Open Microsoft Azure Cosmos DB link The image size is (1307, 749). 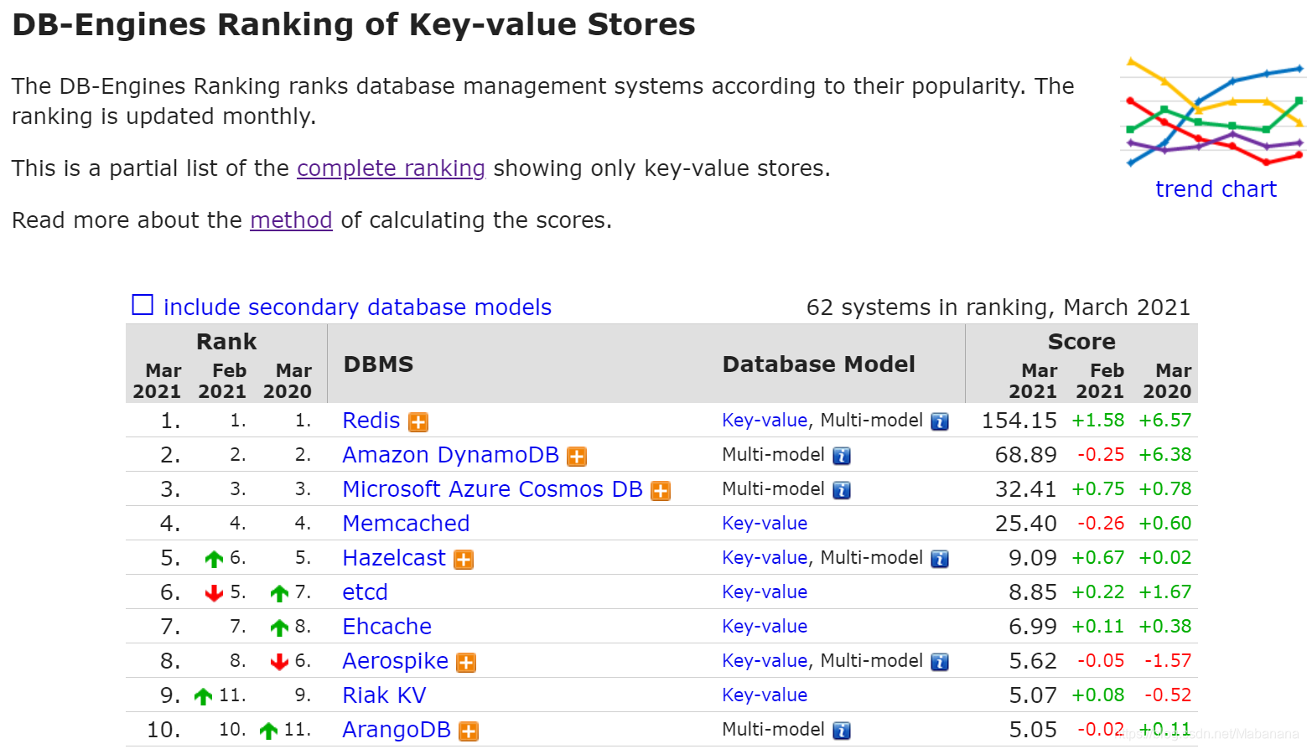point(492,489)
